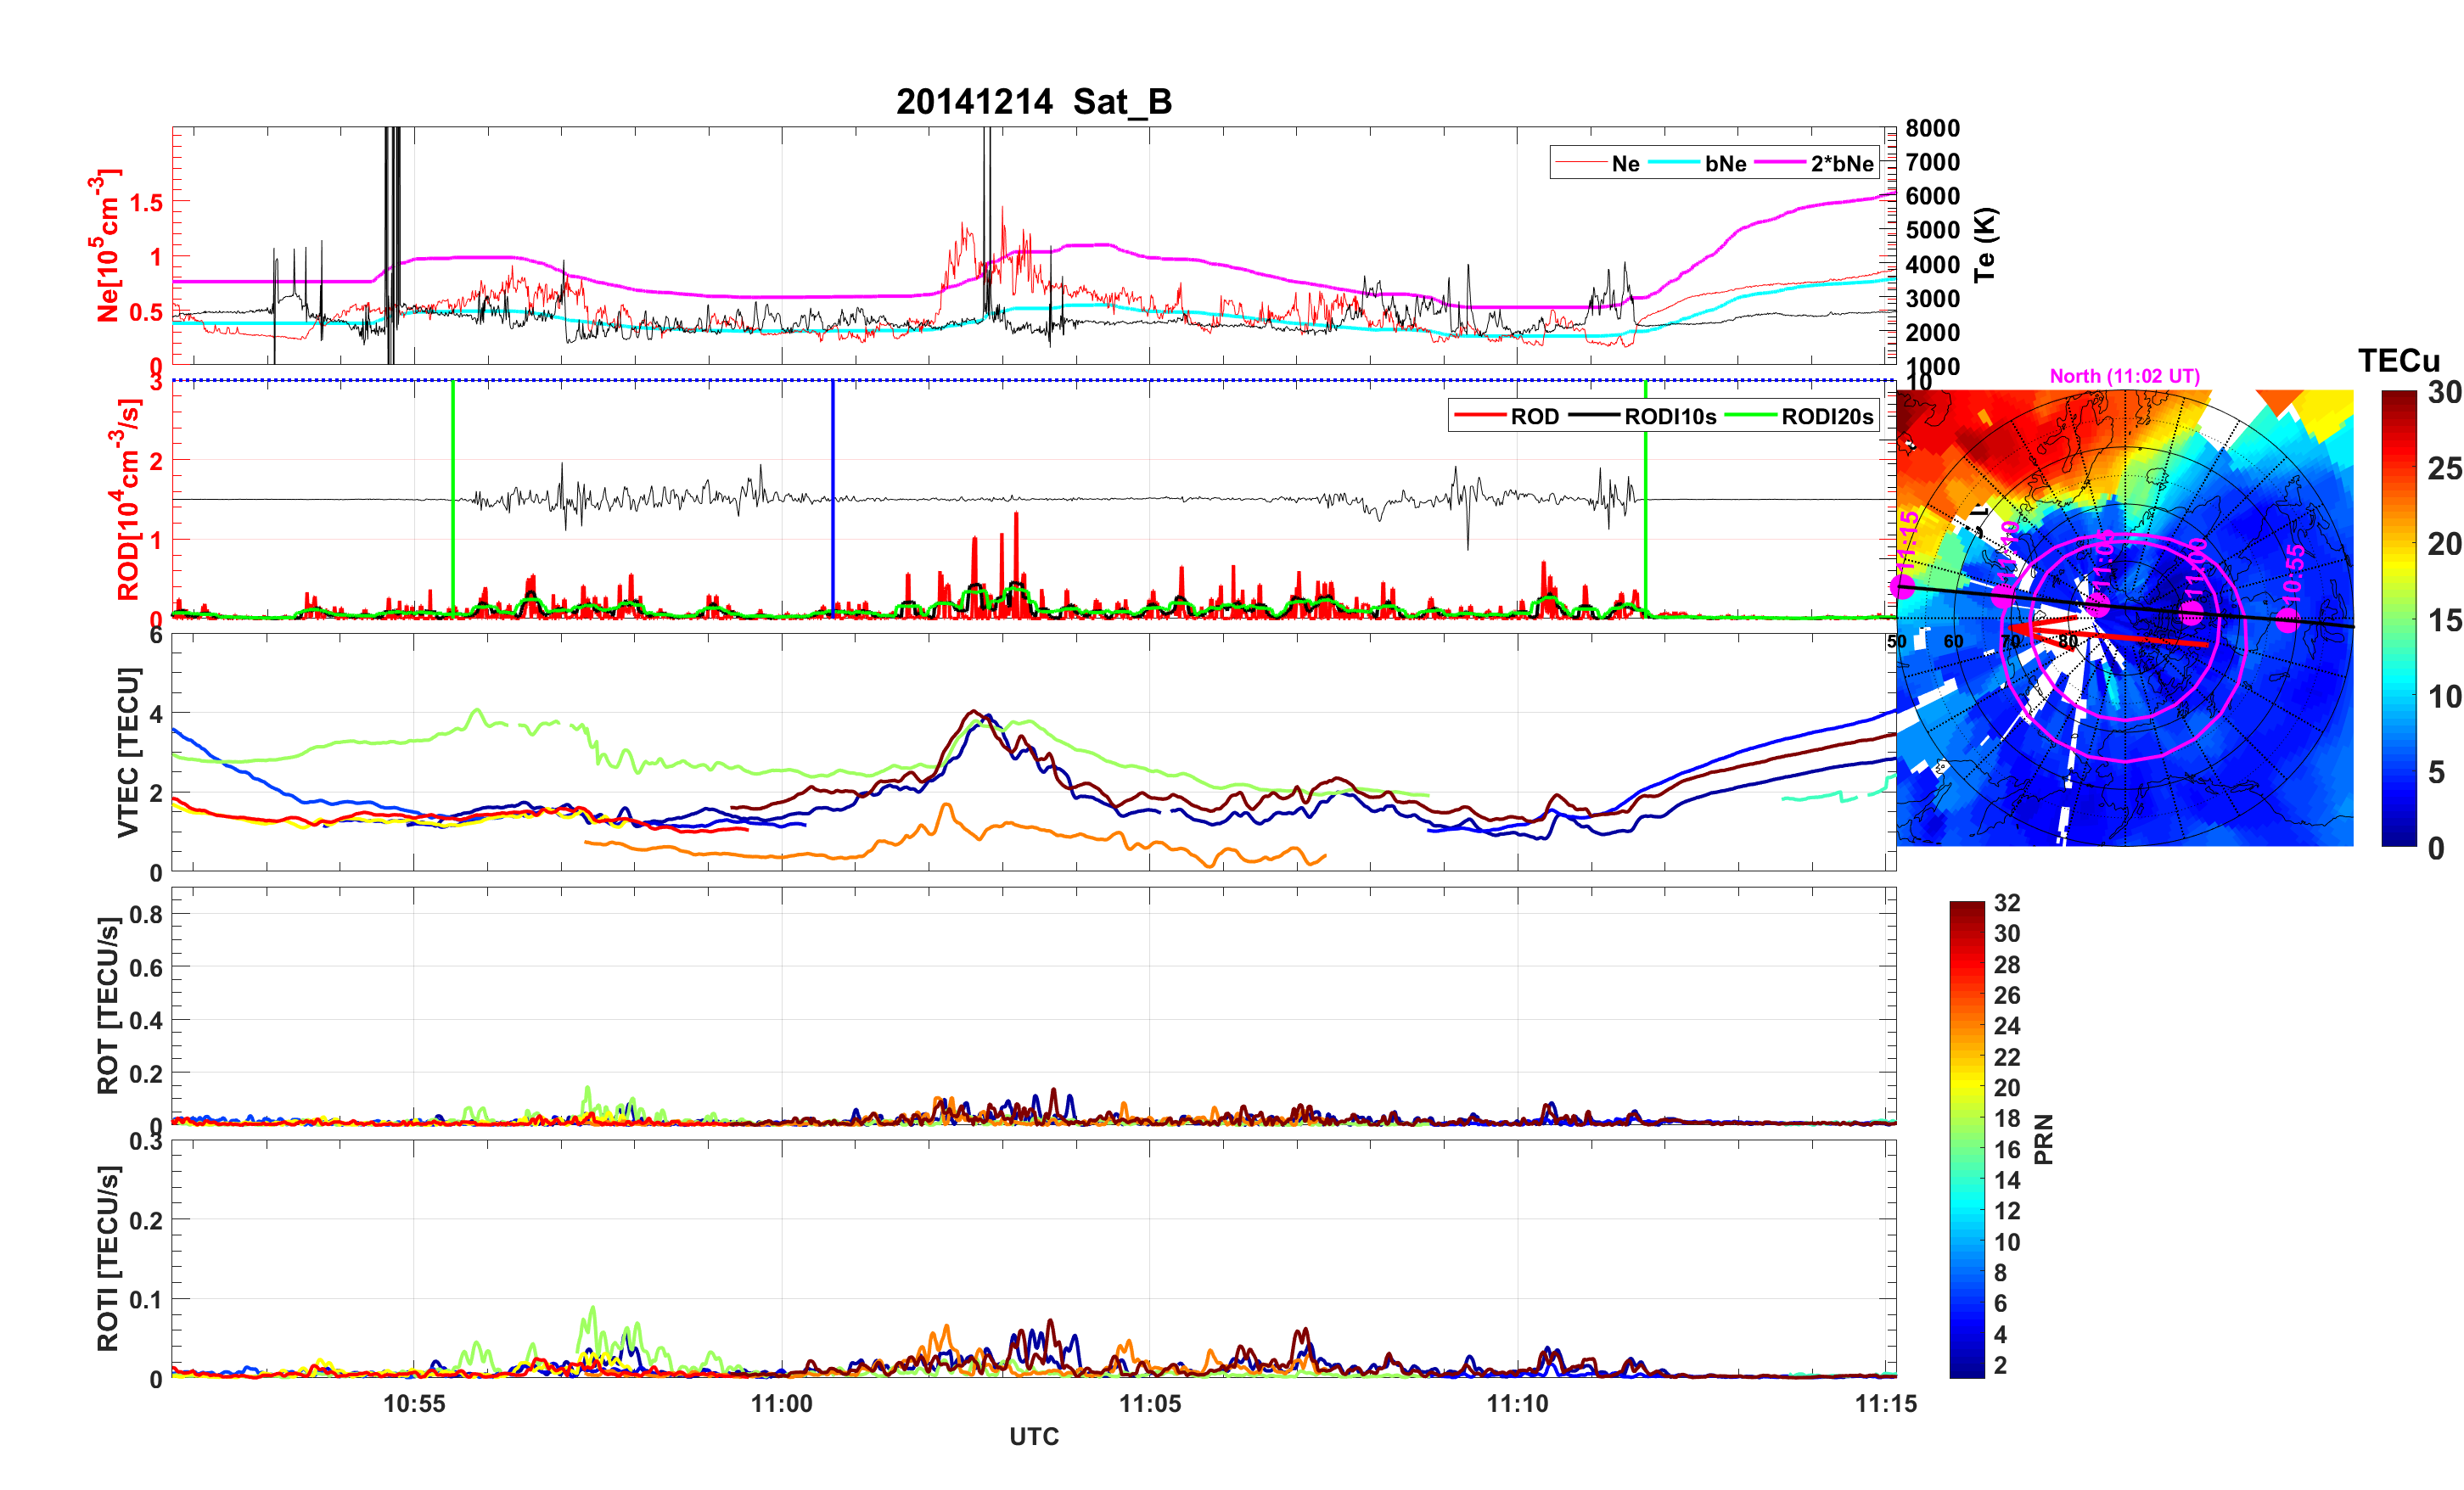Click the magenta 11:00 marker on the polar map
The image size is (2464, 1490).
pyautogui.click(x=2191, y=612)
